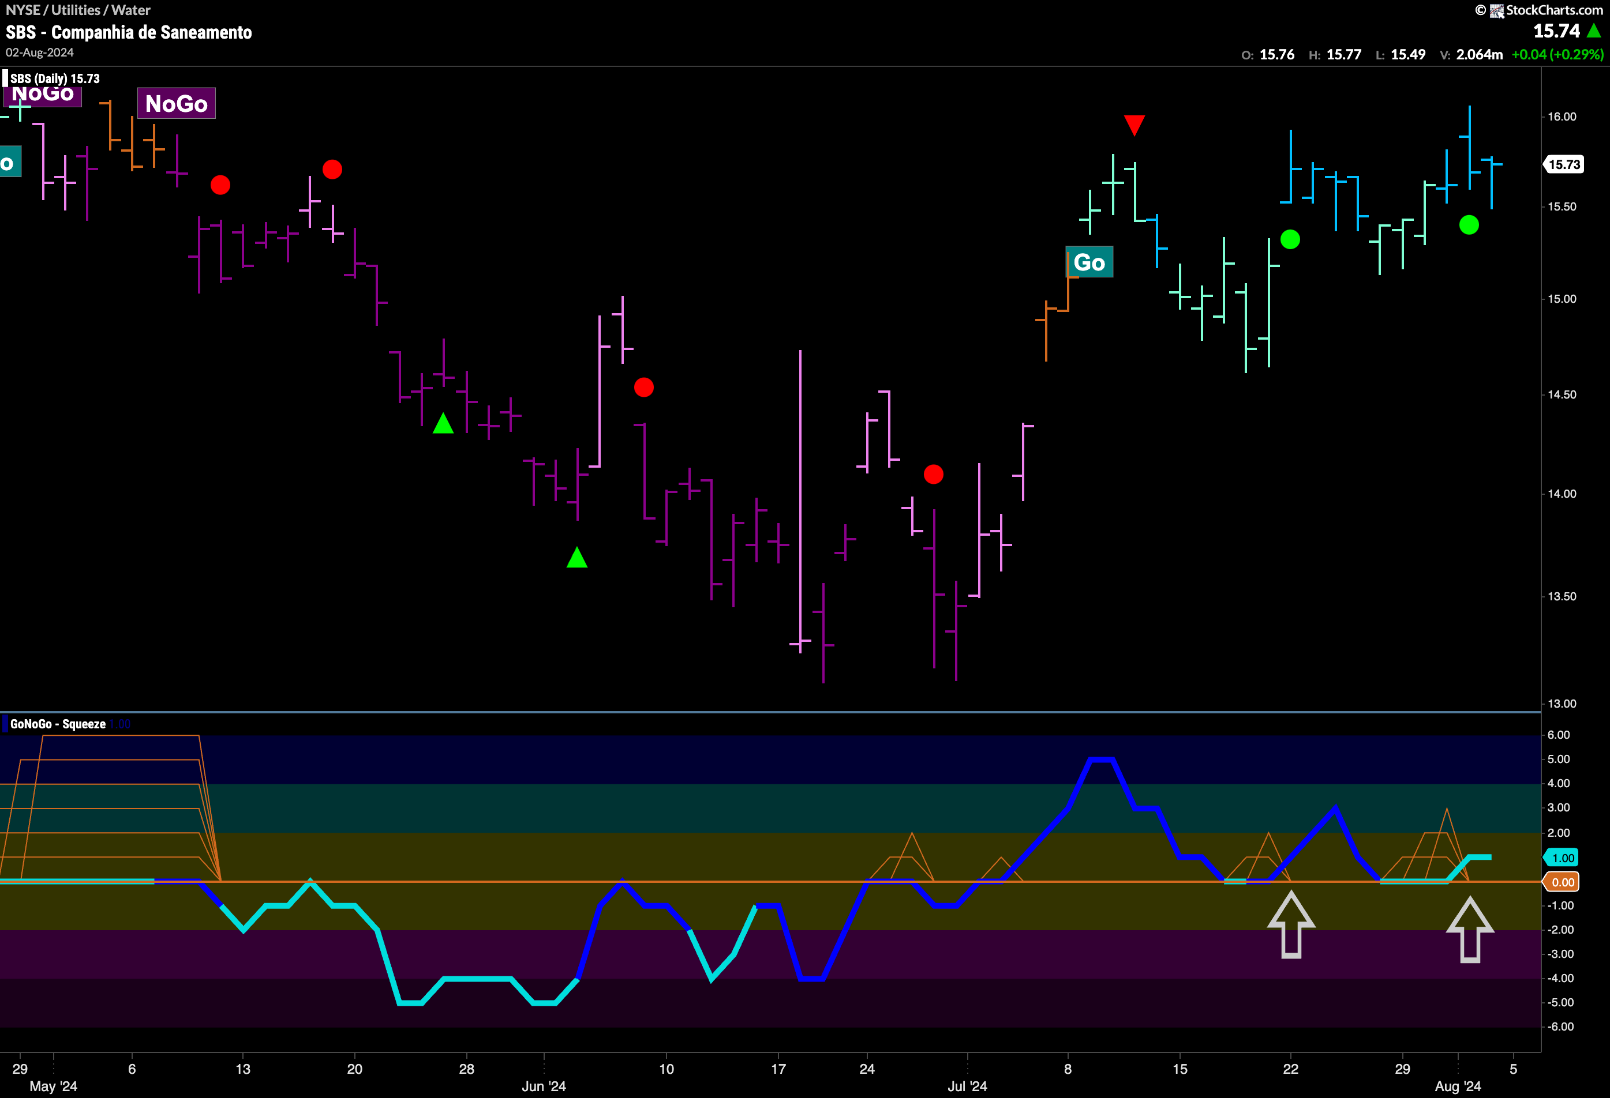Click the green triangle marker in early June
The image size is (1610, 1098).
[577, 557]
